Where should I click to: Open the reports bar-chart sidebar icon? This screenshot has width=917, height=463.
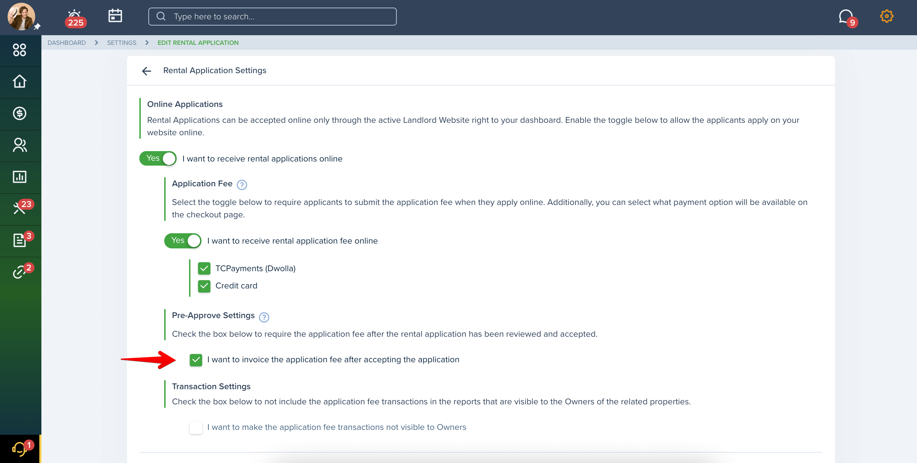pyautogui.click(x=20, y=177)
